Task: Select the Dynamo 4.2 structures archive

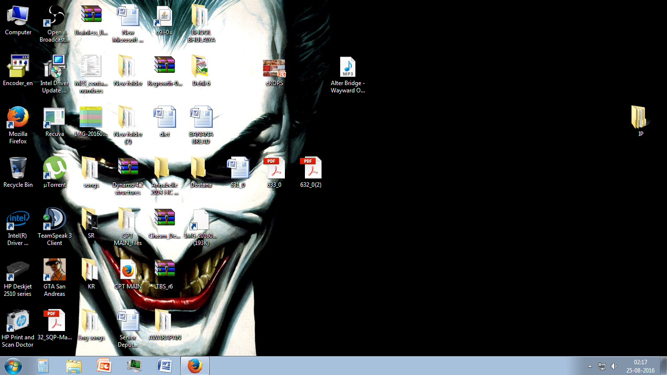Action: [x=128, y=176]
